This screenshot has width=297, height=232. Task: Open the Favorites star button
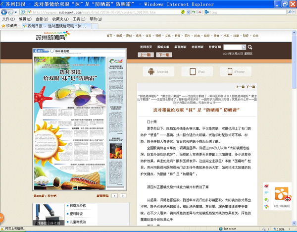pos(9,25)
